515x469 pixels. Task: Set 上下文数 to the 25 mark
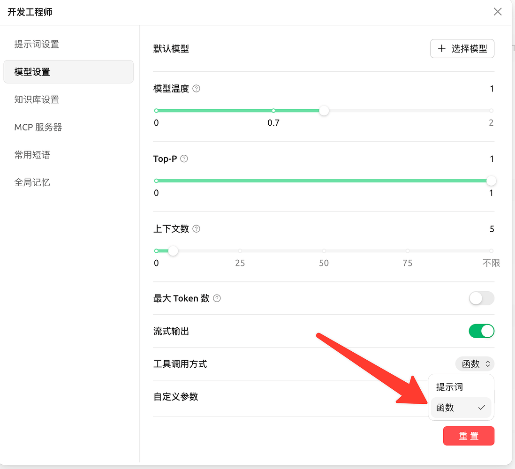(x=240, y=251)
